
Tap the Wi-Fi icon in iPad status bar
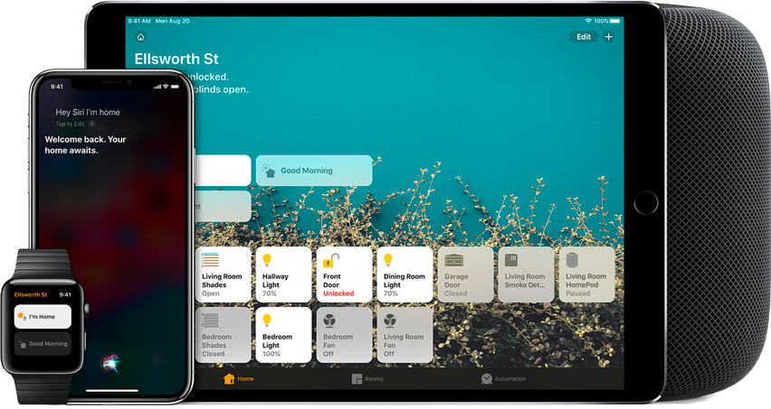(x=588, y=21)
